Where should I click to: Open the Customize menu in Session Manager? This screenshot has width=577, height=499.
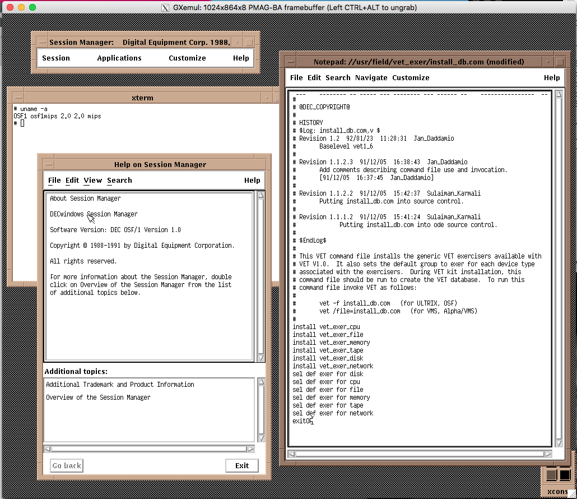[187, 58]
